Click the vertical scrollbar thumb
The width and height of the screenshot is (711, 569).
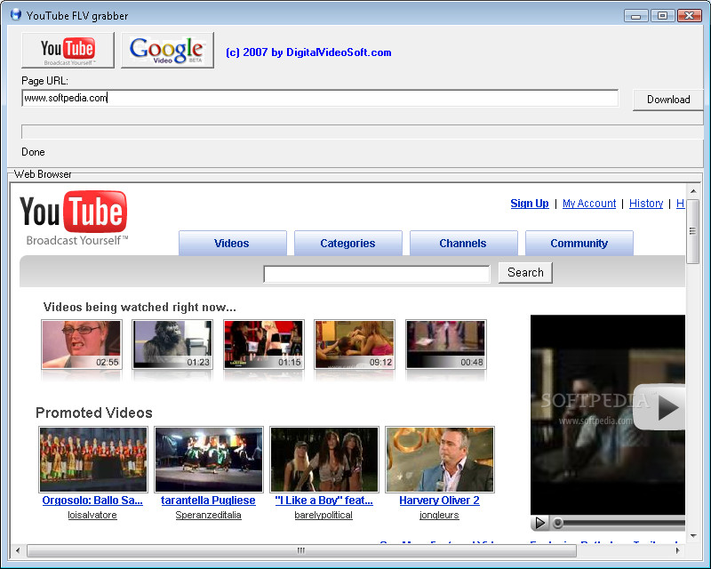click(x=693, y=231)
